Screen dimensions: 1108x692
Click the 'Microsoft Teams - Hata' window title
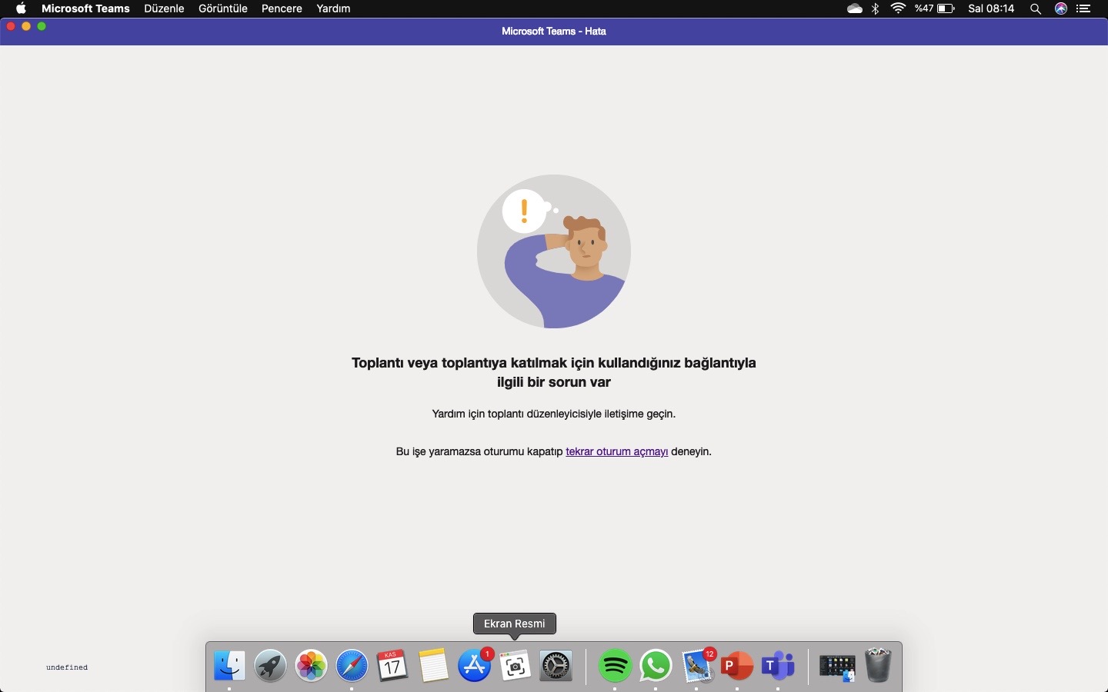[x=554, y=32]
